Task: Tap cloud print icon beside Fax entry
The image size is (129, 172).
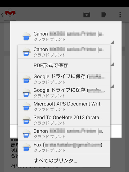Action: [27, 147]
